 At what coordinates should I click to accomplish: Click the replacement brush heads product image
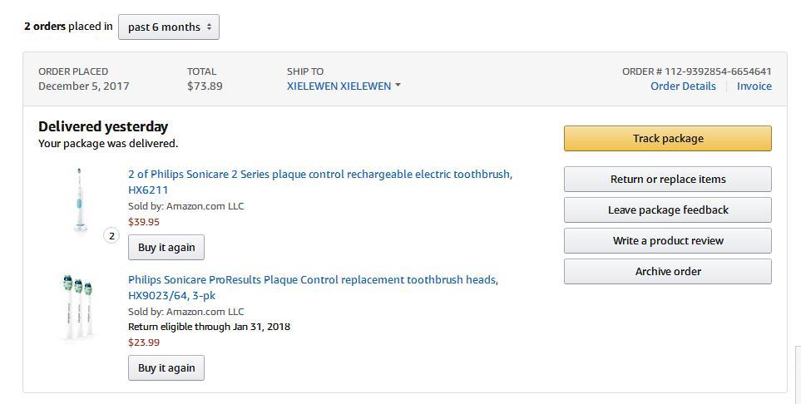[78, 307]
